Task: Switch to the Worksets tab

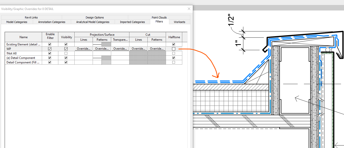Action: 179,22
